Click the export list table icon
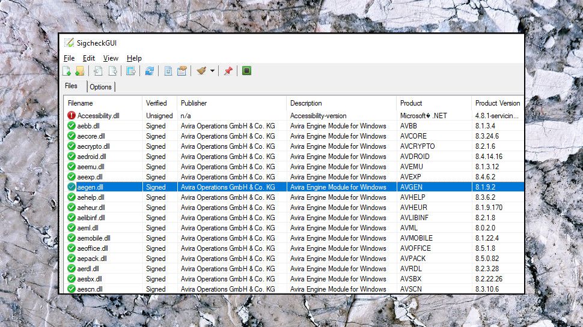This screenshot has height=327, width=583. [x=131, y=71]
